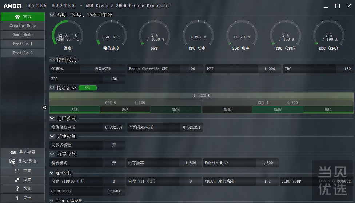Viewport: 355px width, 203px height.
Task: Open 设置 settings
Action: [x=23, y=179]
